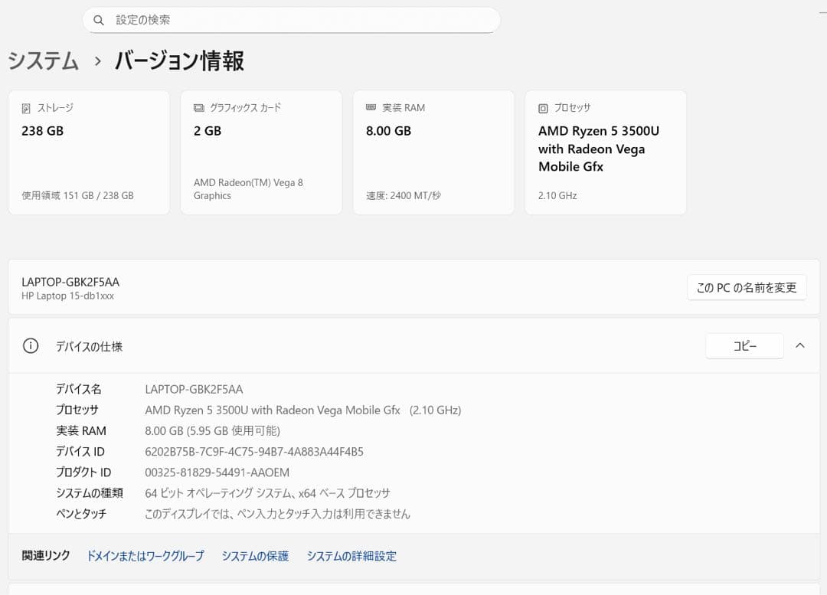Click the AMD Ryzen 5 processor card

(605, 152)
